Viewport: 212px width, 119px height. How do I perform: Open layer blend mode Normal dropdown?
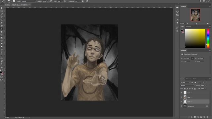pyautogui.click(x=187, y=86)
